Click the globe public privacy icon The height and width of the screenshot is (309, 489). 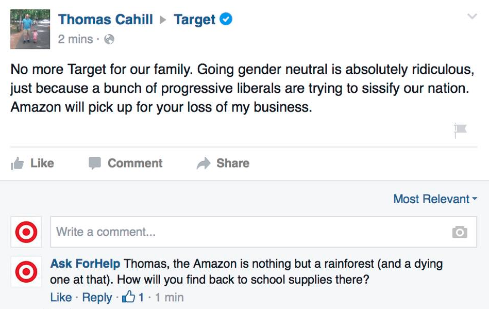pos(109,39)
